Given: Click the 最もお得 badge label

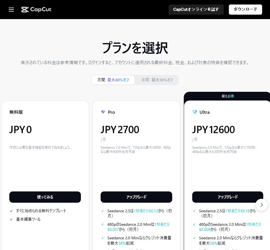Looking at the screenshot, I should pyautogui.click(x=227, y=96).
